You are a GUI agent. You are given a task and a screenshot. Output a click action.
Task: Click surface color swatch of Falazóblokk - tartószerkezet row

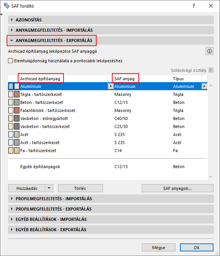[x=17, y=110]
